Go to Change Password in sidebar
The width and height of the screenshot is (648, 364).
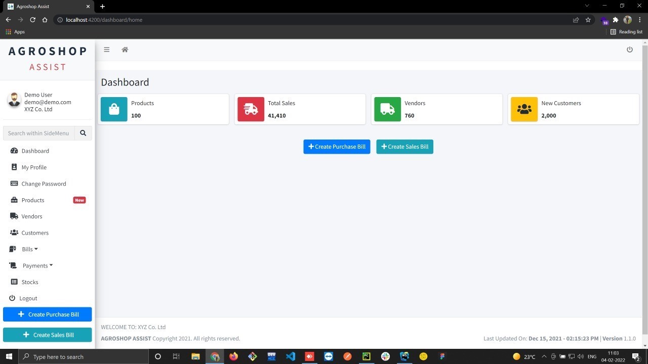click(x=44, y=184)
